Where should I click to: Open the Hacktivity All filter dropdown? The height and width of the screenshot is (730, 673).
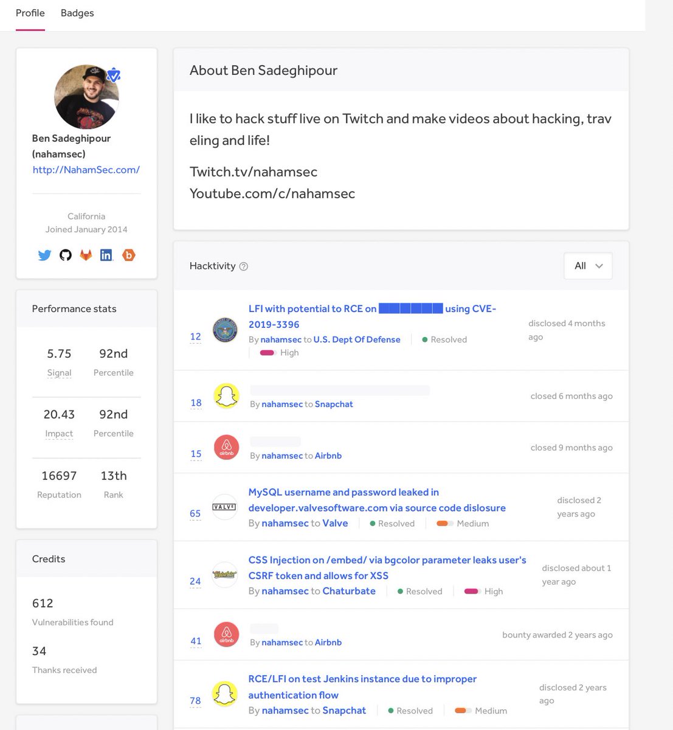[588, 266]
